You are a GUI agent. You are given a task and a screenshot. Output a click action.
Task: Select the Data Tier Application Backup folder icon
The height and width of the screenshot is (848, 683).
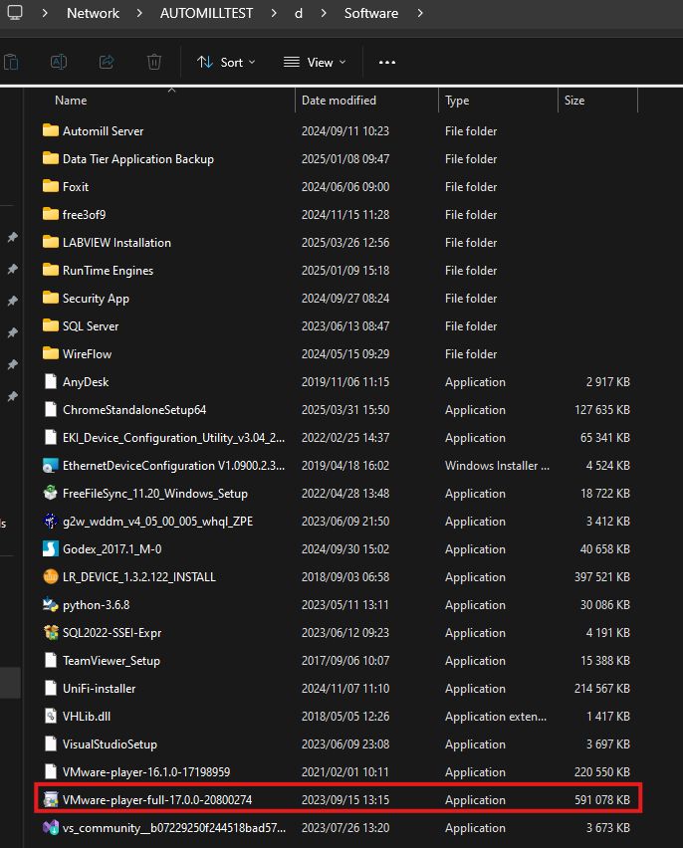pos(51,158)
